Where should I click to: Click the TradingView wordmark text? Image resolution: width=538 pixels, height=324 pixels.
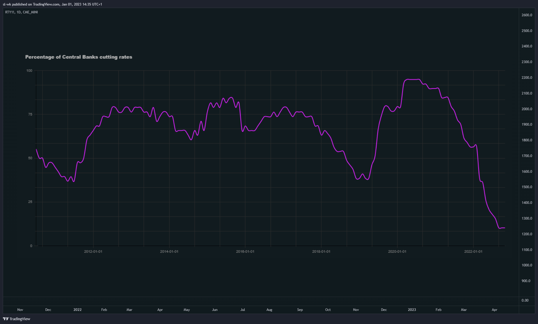pyautogui.click(x=20, y=319)
